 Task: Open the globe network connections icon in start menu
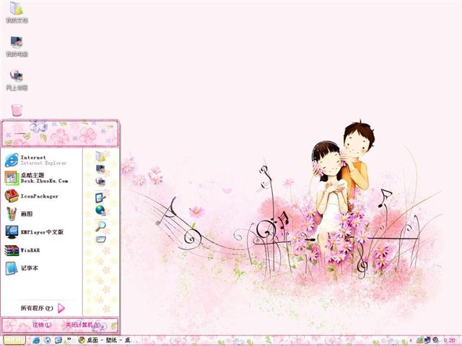[x=100, y=210]
